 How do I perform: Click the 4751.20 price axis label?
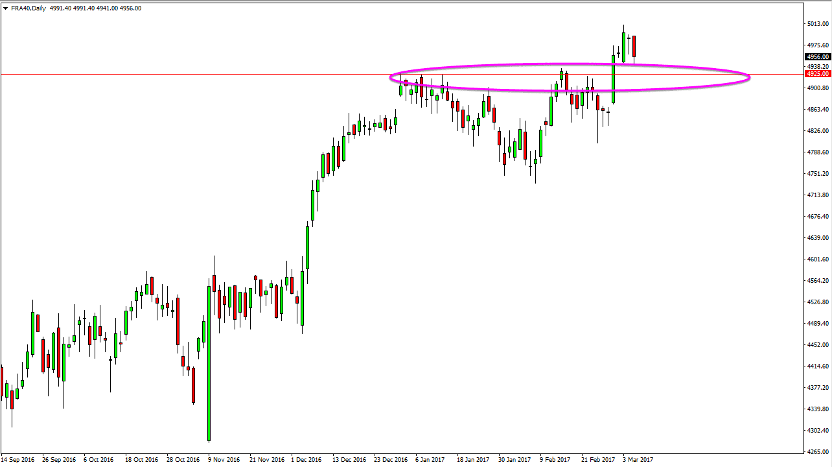point(818,174)
